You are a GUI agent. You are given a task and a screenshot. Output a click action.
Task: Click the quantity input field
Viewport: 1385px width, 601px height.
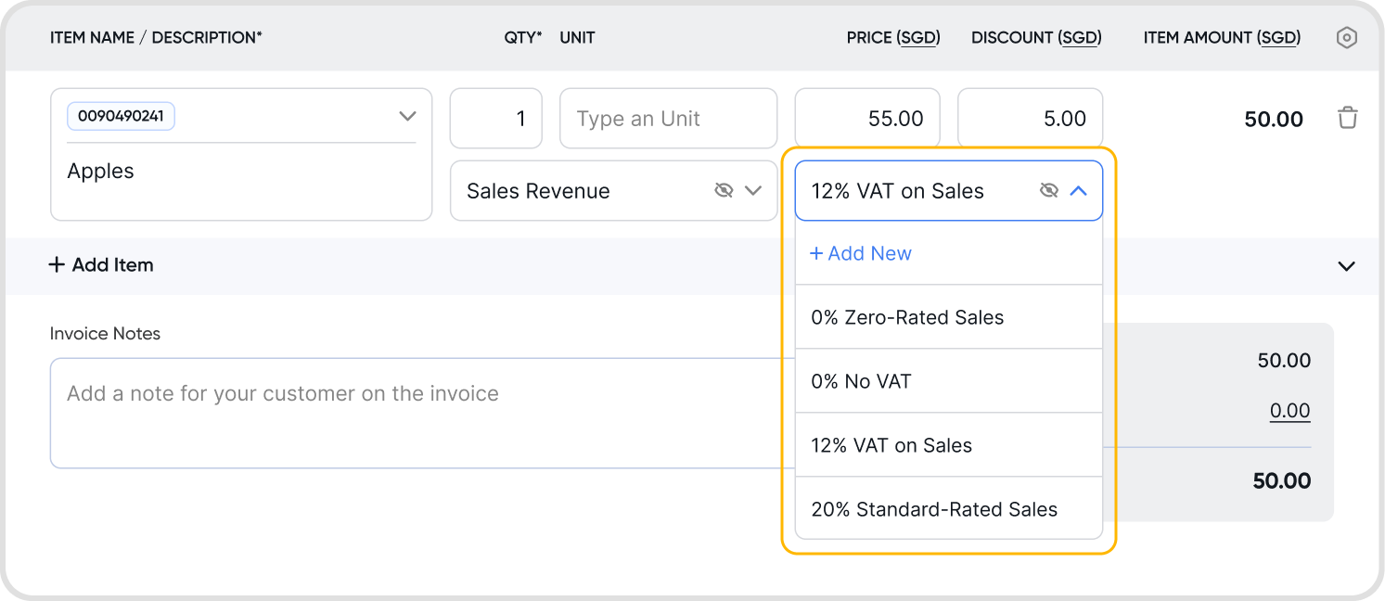496,119
